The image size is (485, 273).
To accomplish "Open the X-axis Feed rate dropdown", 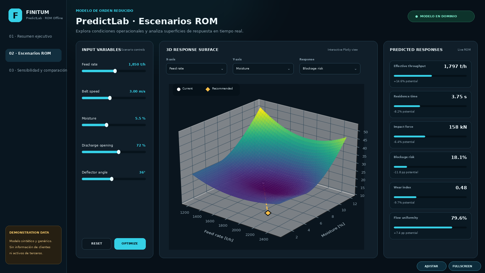I will (196, 69).
